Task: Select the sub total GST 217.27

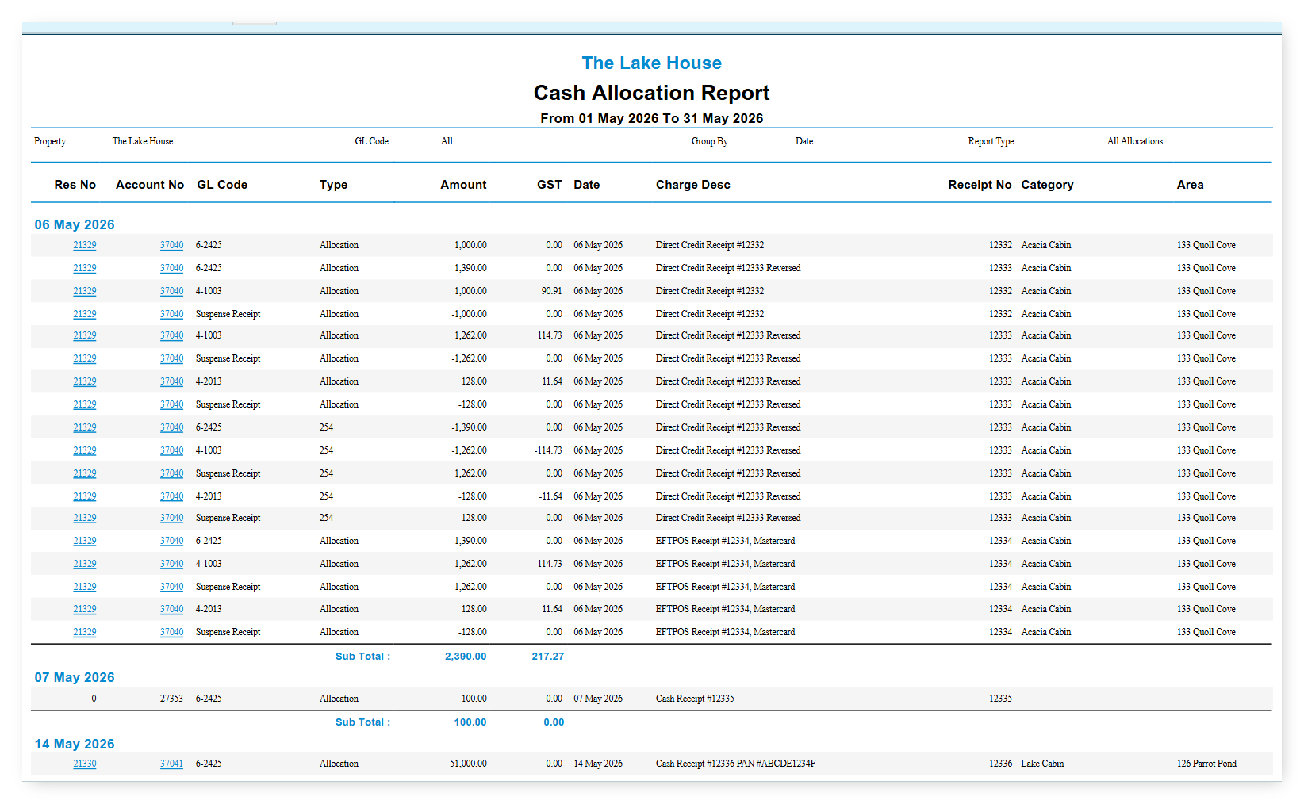Action: click(548, 657)
